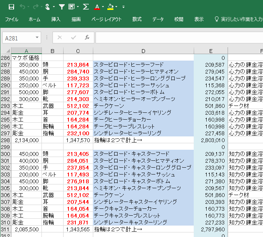
Task: Switch to the 数式 ribbon tab
Action: 137,19
